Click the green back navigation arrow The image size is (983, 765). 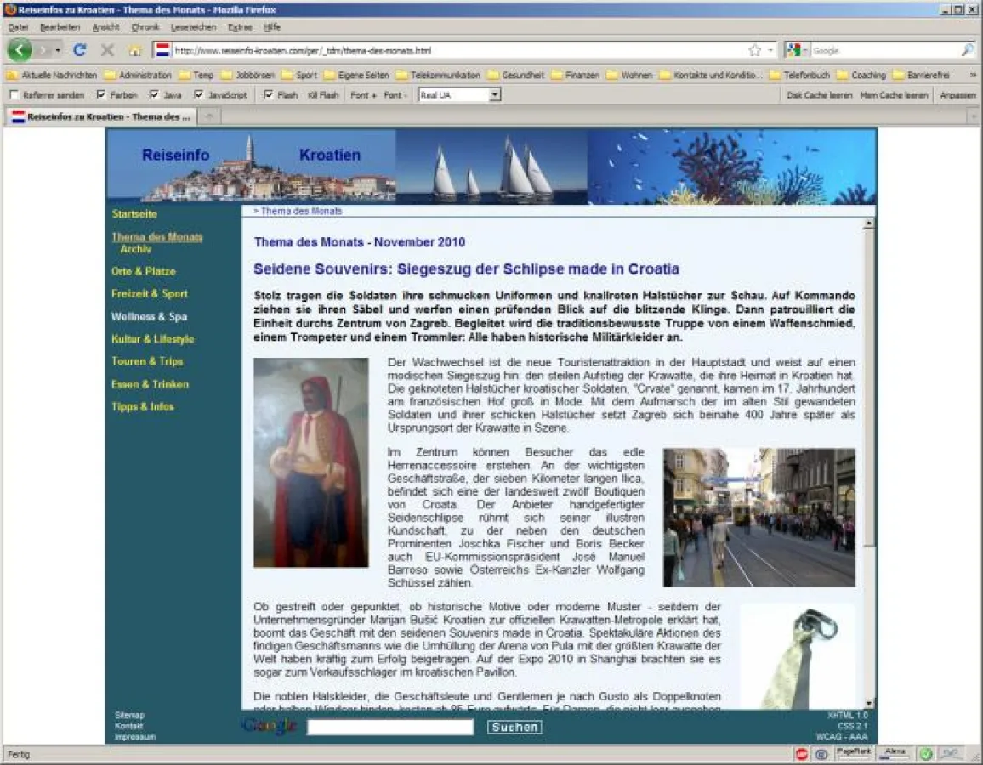pyautogui.click(x=19, y=50)
